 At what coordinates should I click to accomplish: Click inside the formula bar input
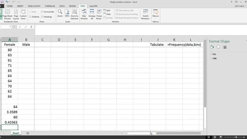tap(141, 30)
